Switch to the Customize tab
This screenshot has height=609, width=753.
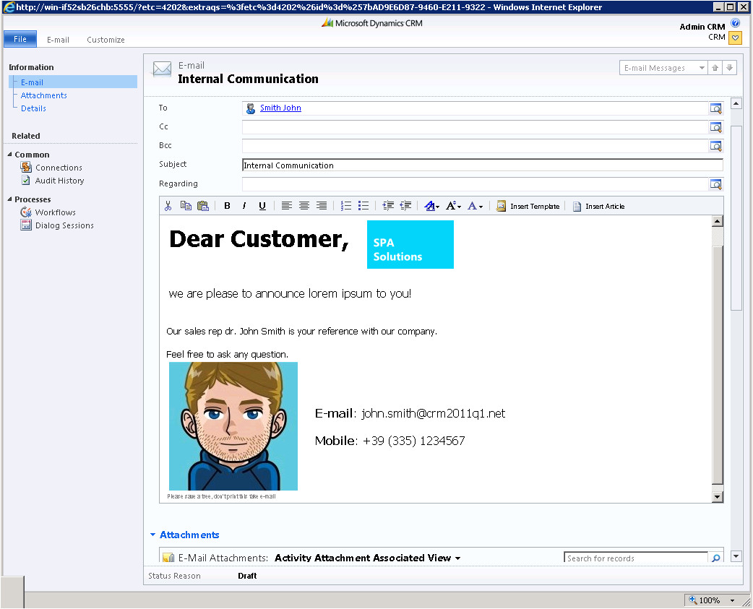[x=106, y=40]
